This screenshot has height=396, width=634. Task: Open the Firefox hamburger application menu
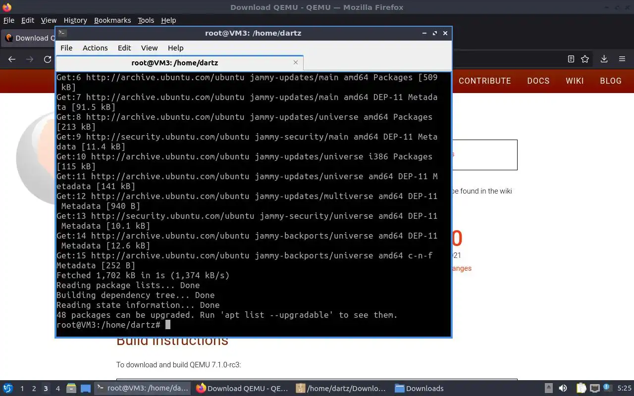(622, 59)
